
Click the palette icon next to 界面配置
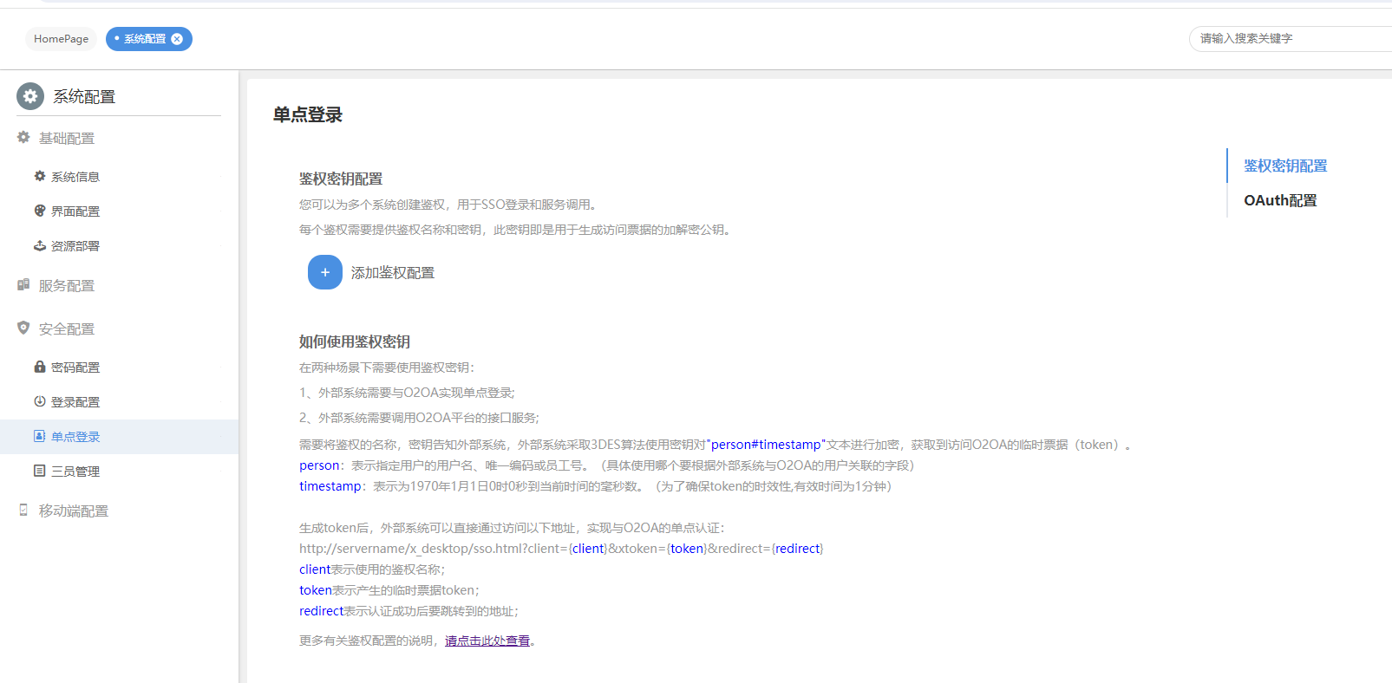pos(40,211)
